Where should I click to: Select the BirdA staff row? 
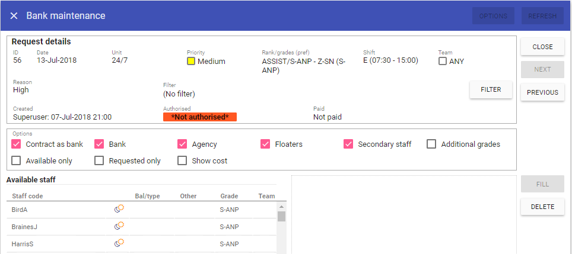click(59, 210)
